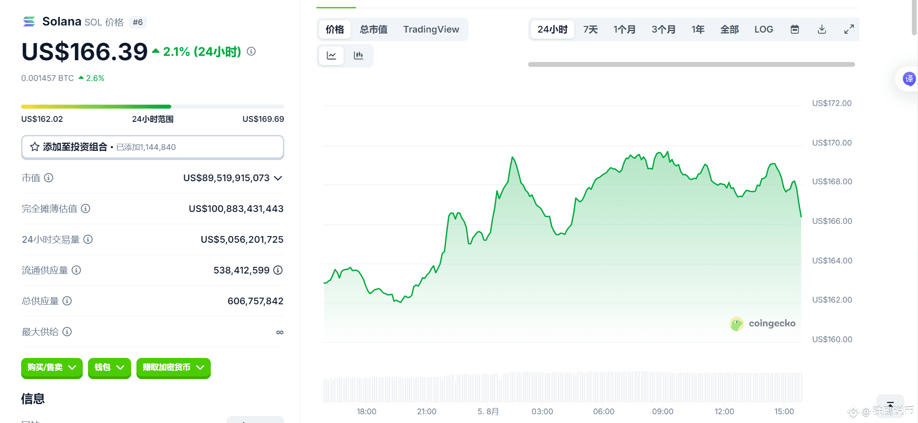
Task: Open the calendar date range picker
Action: pos(794,29)
